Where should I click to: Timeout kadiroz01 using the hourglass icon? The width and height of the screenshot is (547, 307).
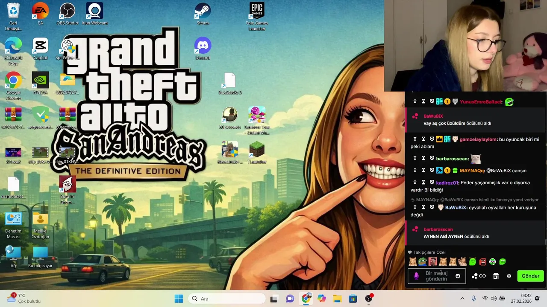(423, 182)
